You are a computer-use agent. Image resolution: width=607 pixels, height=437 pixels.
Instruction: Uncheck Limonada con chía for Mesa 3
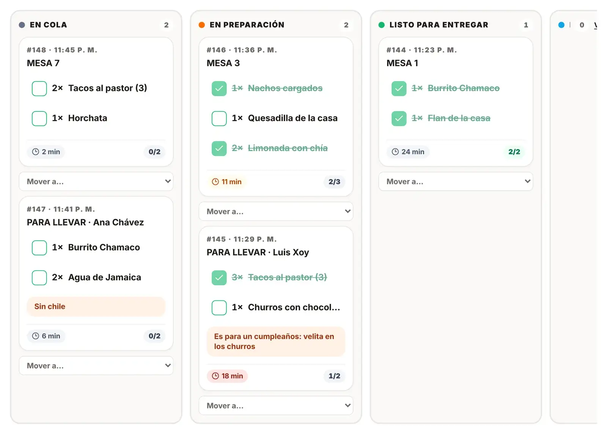coord(219,148)
